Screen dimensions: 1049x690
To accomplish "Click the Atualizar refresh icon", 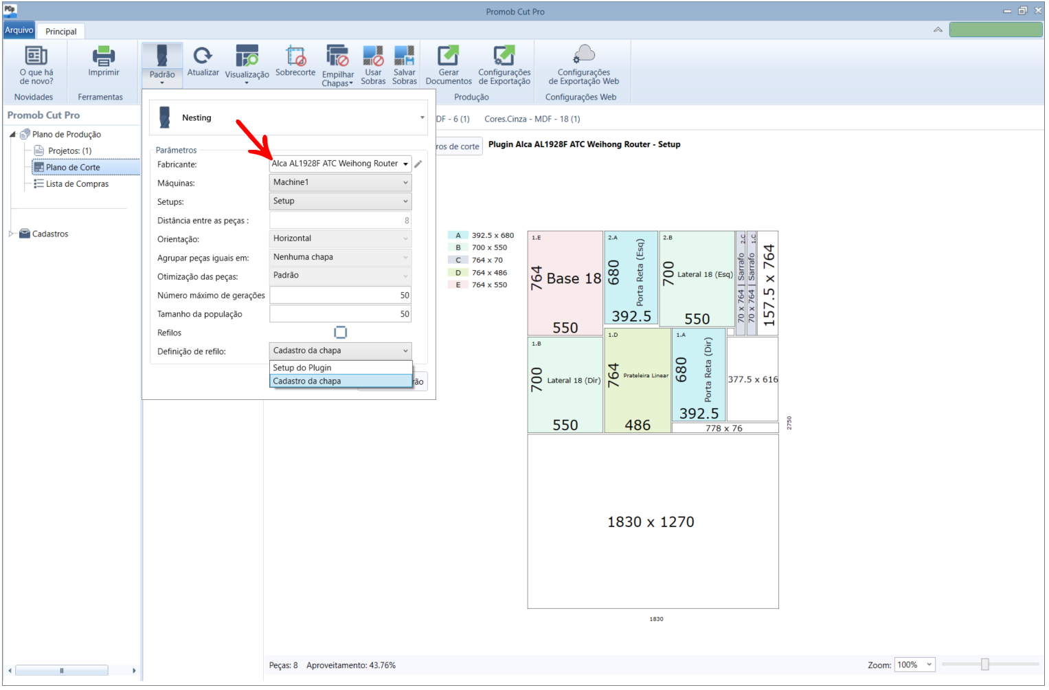I will coord(203,55).
